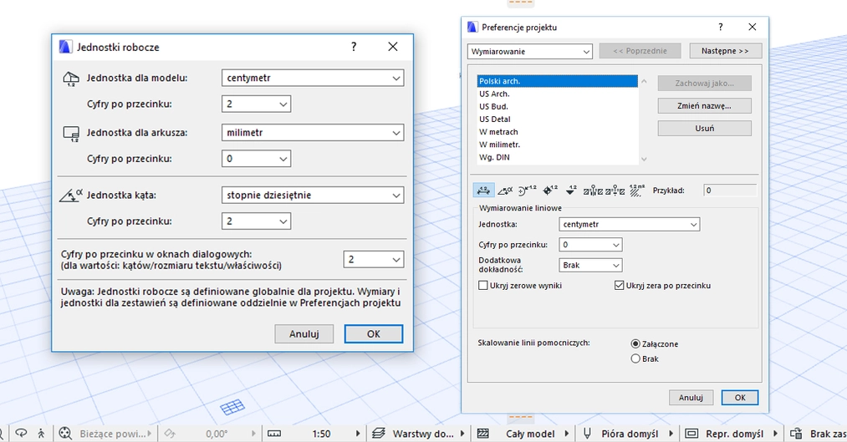Select the sill height dimensions icon
The image size is (847, 442).
(615, 190)
